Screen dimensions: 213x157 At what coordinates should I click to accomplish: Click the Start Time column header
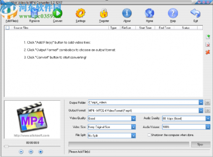click(145, 28)
